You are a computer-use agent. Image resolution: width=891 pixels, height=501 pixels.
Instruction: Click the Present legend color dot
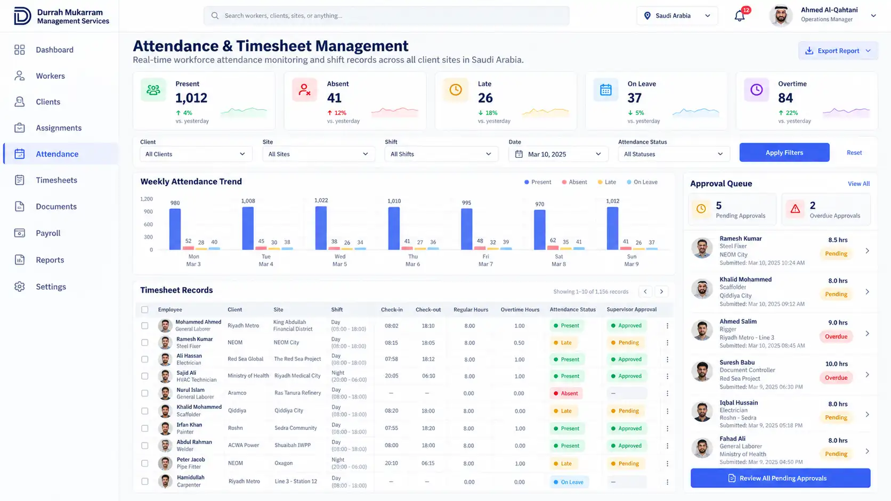[x=526, y=182]
